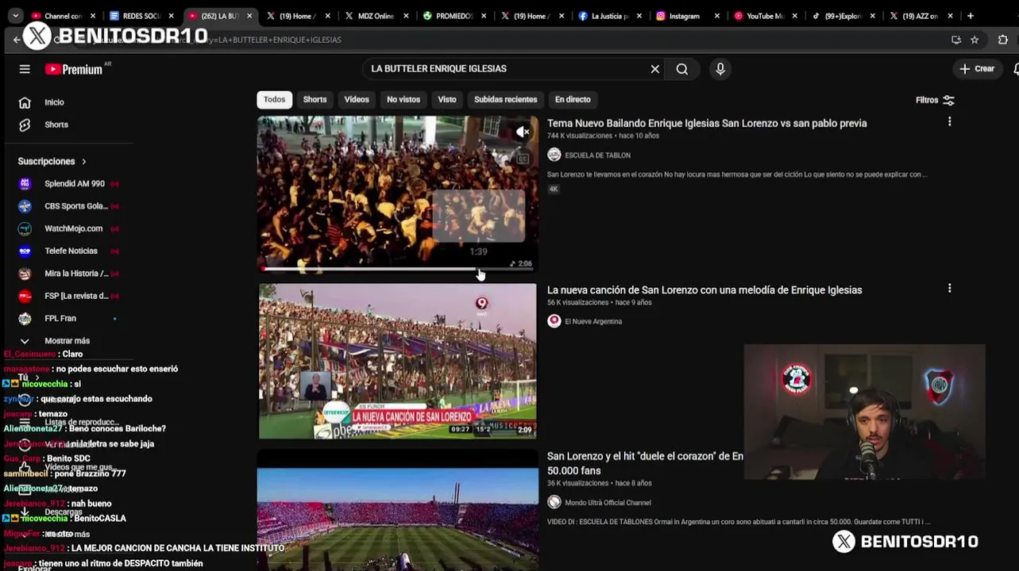The image size is (1019, 571).
Task: Open the browser tab search dropdown
Action: pos(16,16)
